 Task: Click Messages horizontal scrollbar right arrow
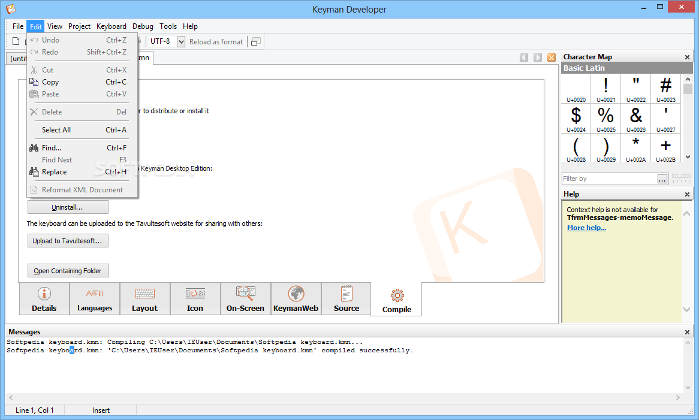[677, 397]
